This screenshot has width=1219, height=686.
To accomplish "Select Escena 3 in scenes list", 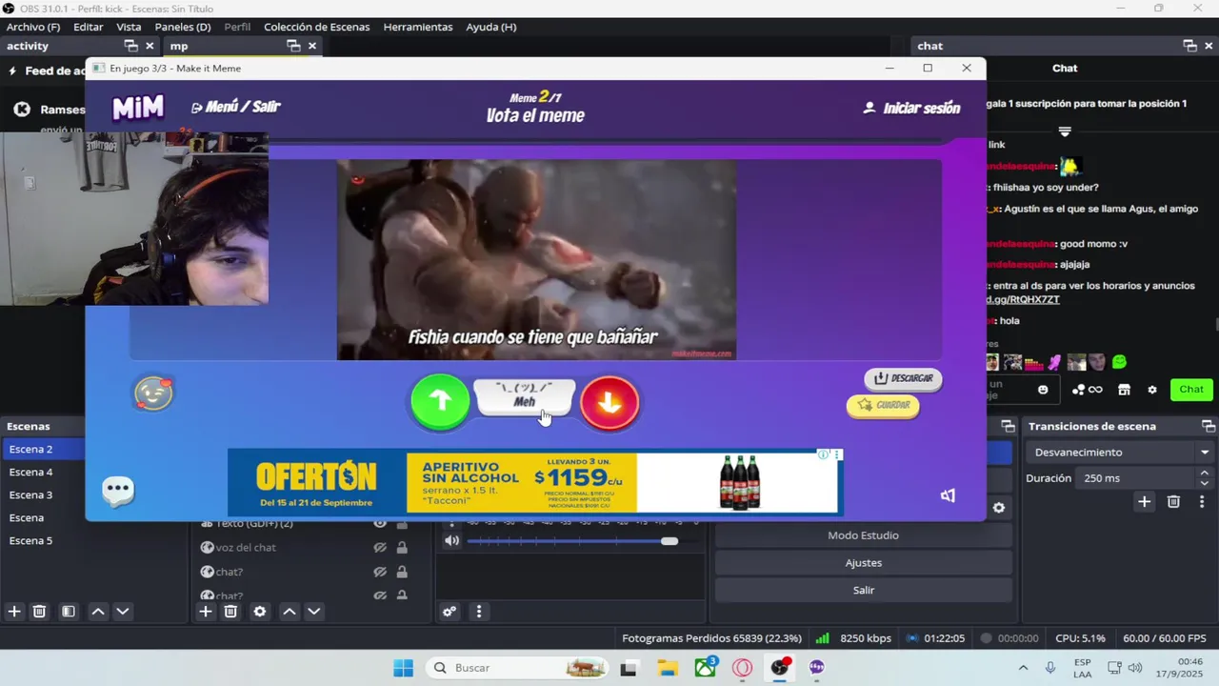I will 43,494.
